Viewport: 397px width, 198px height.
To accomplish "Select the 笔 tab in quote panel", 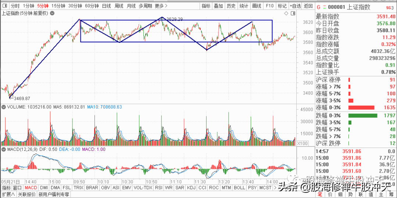I will coord(320,194).
